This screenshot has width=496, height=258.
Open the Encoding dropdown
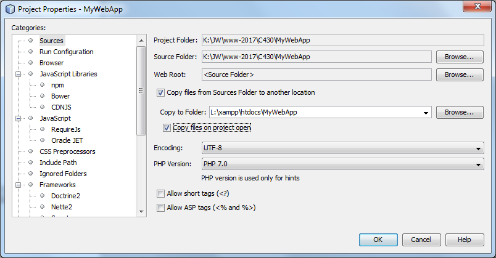pyautogui.click(x=478, y=148)
